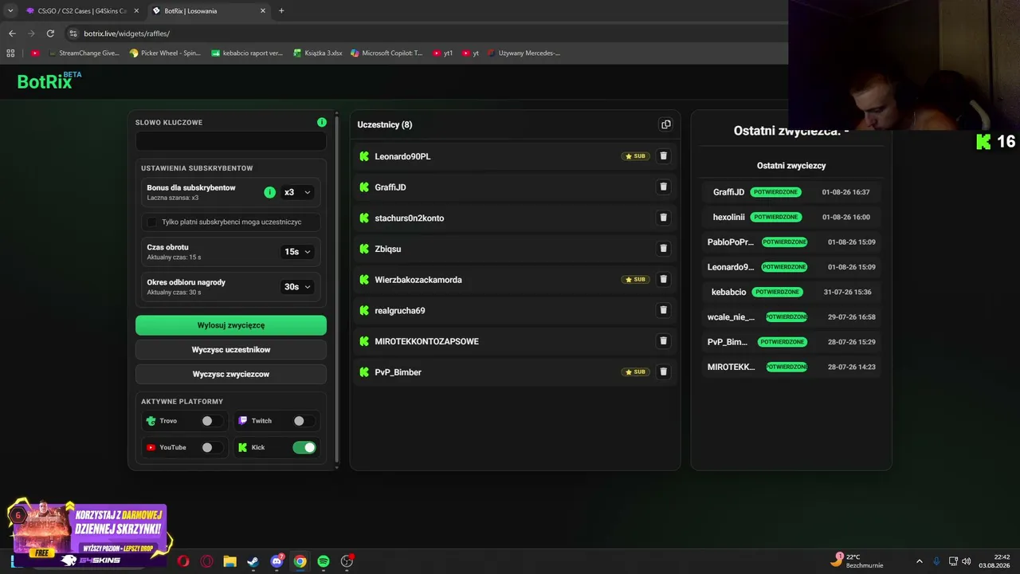Screen dimensions: 1020x574
Task: Enable the Twitch platform toggle
Action: 304,421
